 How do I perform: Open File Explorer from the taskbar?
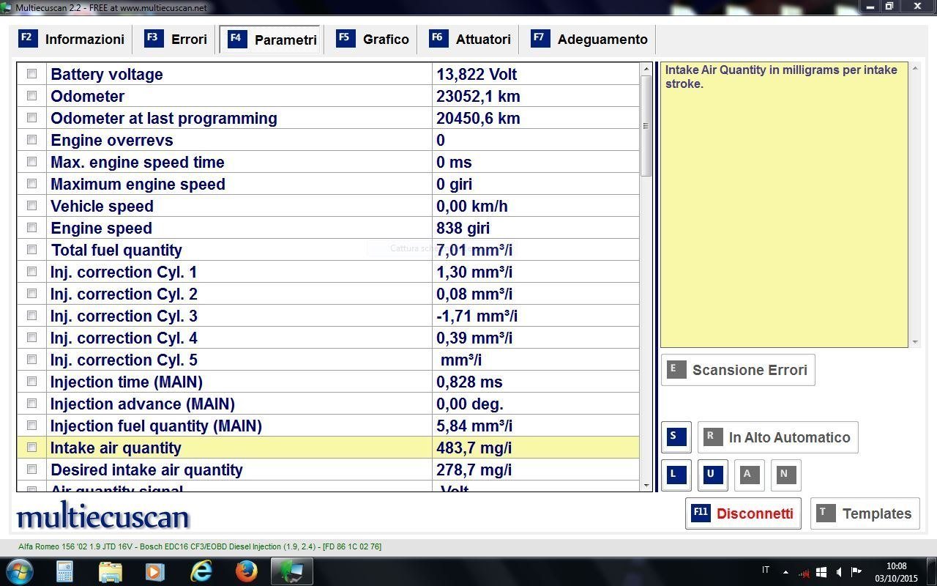pos(110,571)
